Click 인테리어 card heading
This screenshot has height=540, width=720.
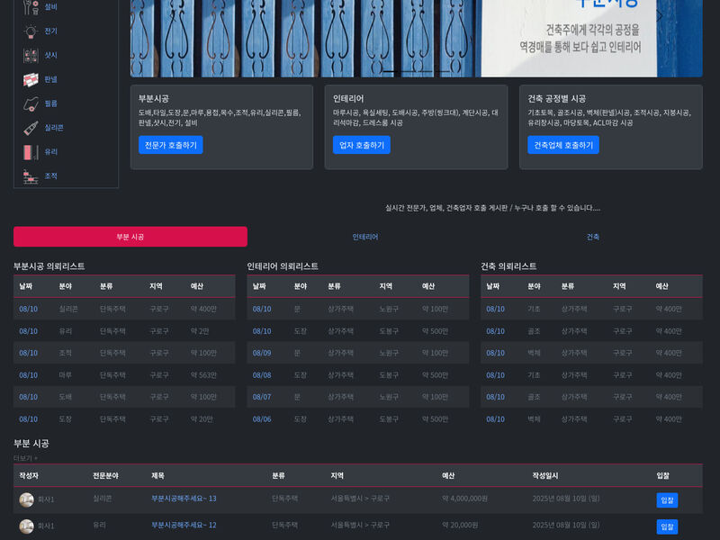click(348, 99)
